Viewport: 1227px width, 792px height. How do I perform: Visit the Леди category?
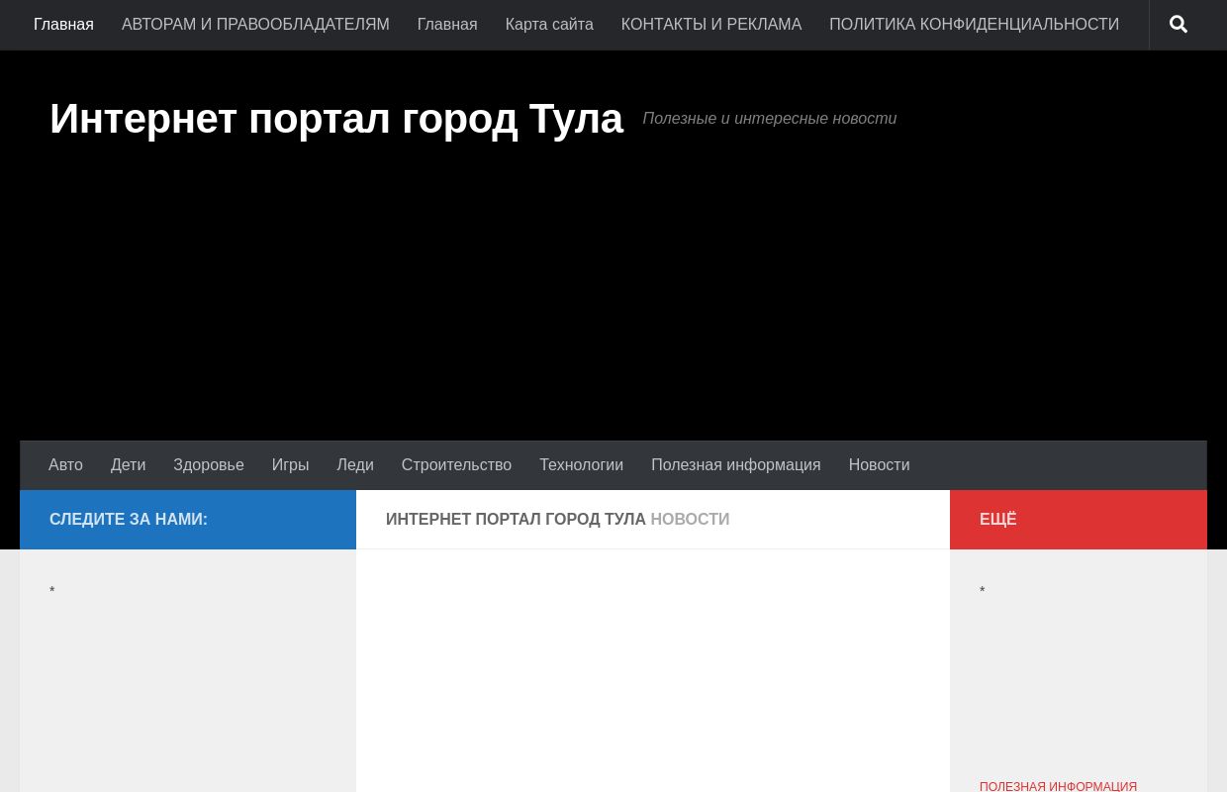tap(354, 464)
